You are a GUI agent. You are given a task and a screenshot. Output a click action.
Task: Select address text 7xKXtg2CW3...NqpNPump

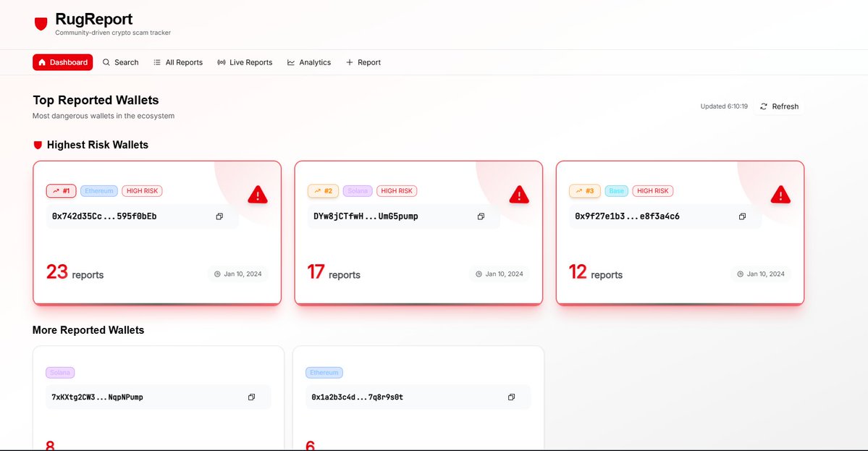(98, 397)
